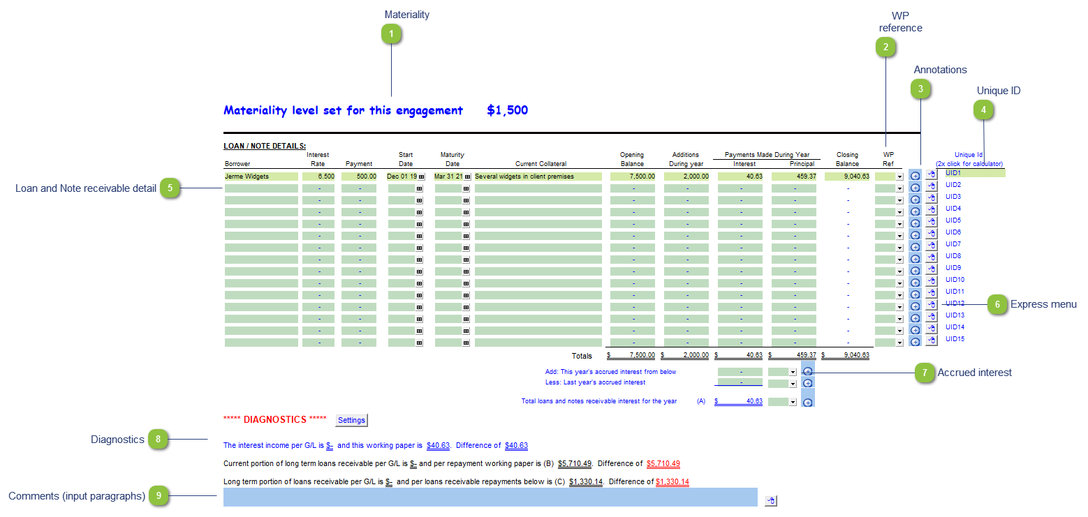Viewport: 1088px width, 517px height.
Task: Open the Start Date calendar in UID2 row
Action: tap(420, 188)
